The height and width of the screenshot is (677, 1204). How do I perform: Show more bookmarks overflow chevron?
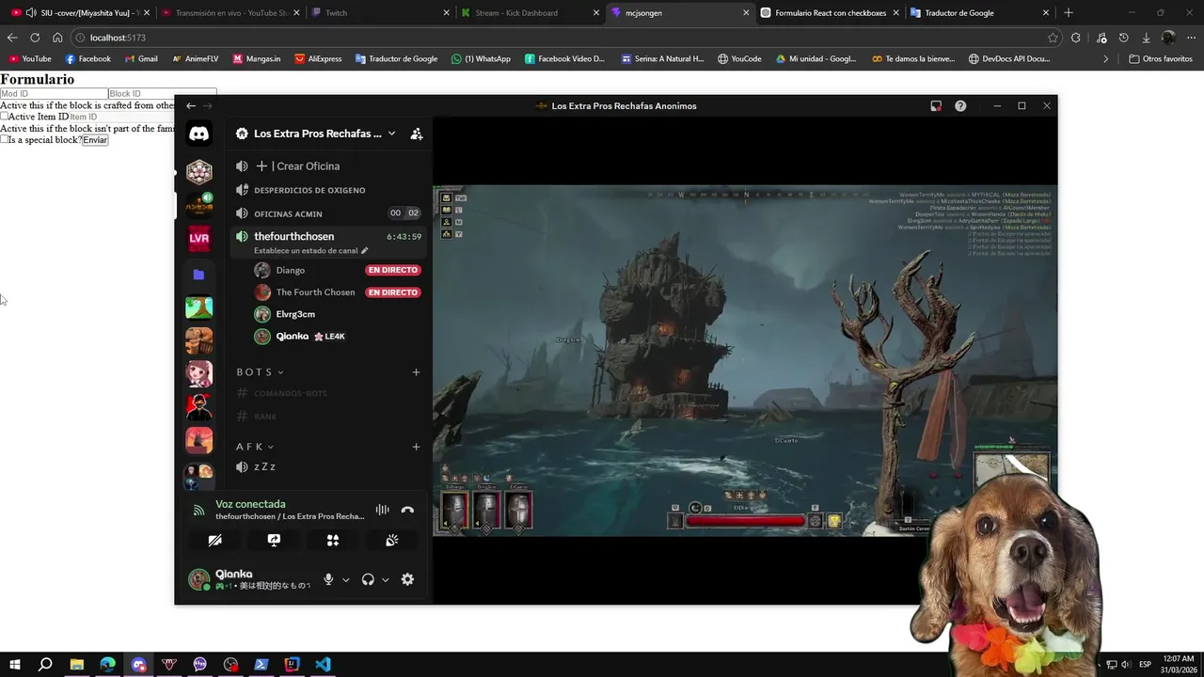tap(1106, 58)
